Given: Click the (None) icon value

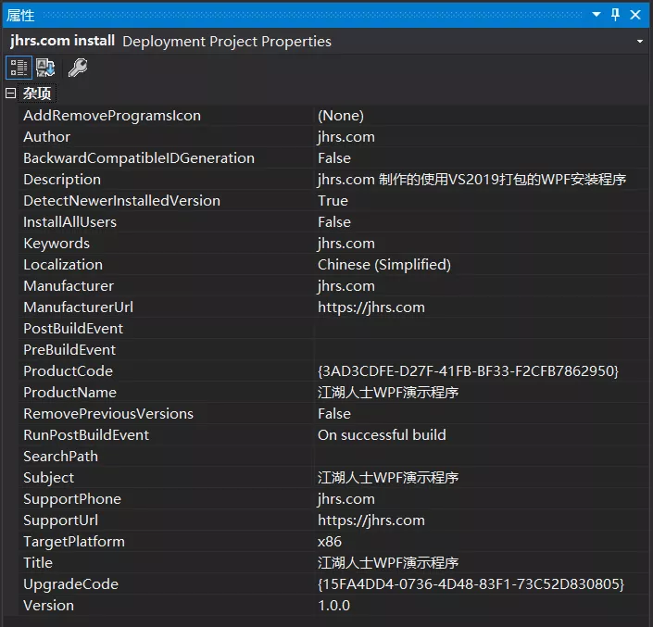Looking at the screenshot, I should click(341, 116).
